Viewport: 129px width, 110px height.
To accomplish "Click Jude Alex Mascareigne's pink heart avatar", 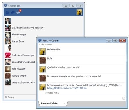I will tap(8, 55).
